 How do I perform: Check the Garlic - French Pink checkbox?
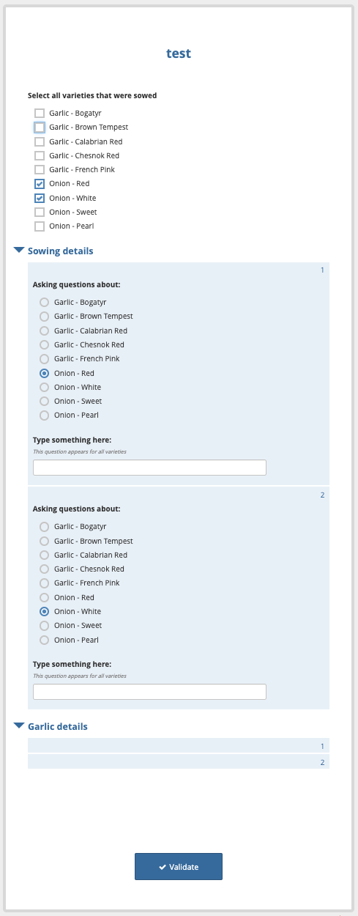pyautogui.click(x=40, y=170)
